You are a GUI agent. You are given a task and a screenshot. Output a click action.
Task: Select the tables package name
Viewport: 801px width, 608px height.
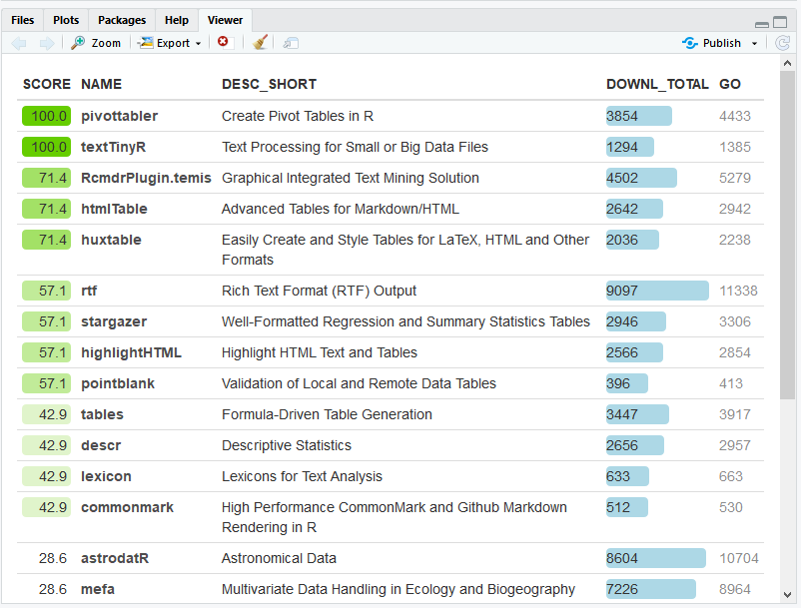(102, 414)
